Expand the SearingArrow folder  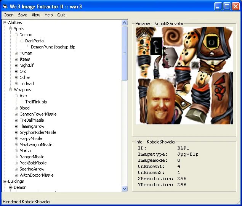pyautogui.click(x=16, y=169)
